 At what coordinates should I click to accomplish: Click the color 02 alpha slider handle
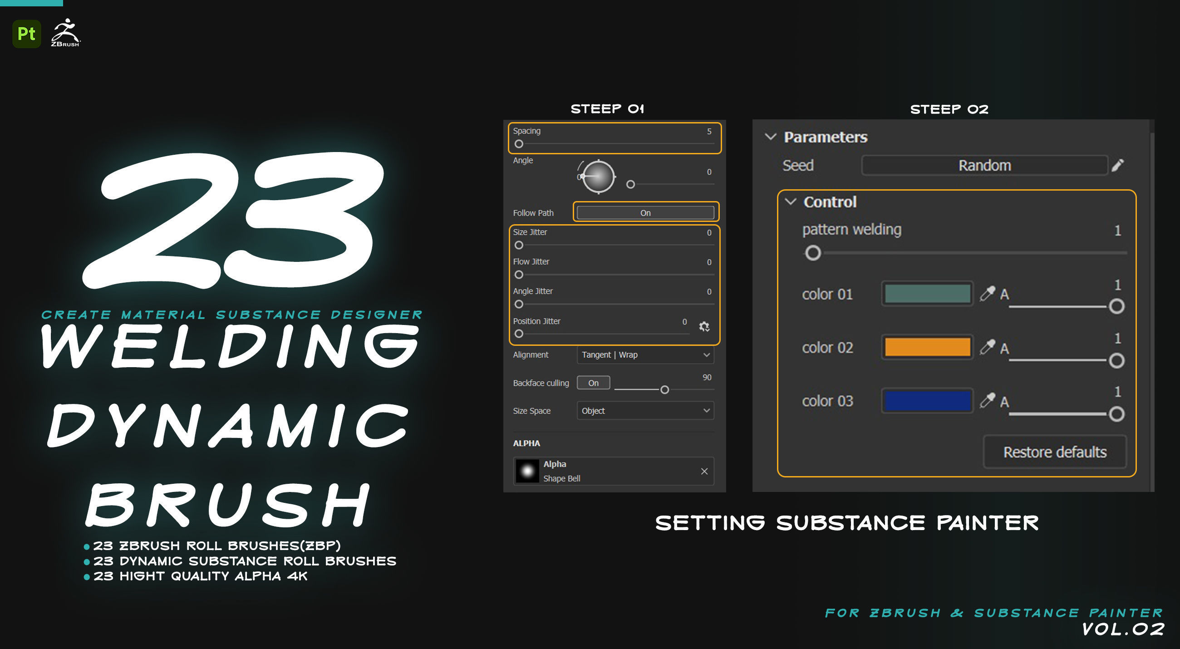1116,361
